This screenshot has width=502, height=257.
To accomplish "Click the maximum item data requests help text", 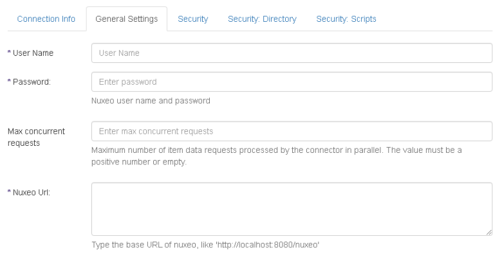I will (276, 155).
